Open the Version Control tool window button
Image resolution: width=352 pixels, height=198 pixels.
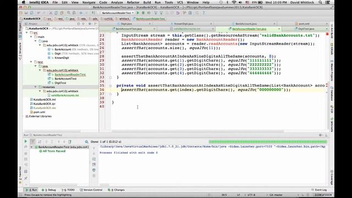tap(91, 190)
